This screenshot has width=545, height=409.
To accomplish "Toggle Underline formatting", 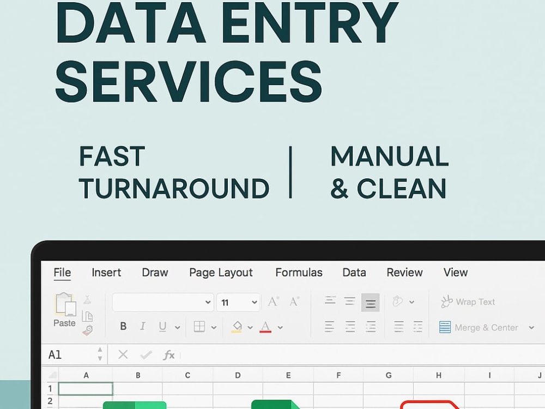I will point(162,327).
